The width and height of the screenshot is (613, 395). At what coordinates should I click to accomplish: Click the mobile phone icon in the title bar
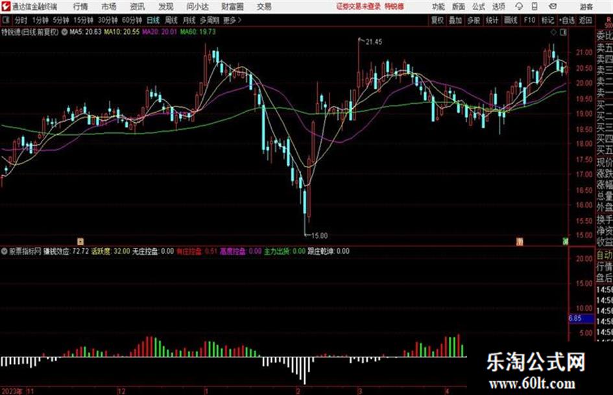pos(535,6)
